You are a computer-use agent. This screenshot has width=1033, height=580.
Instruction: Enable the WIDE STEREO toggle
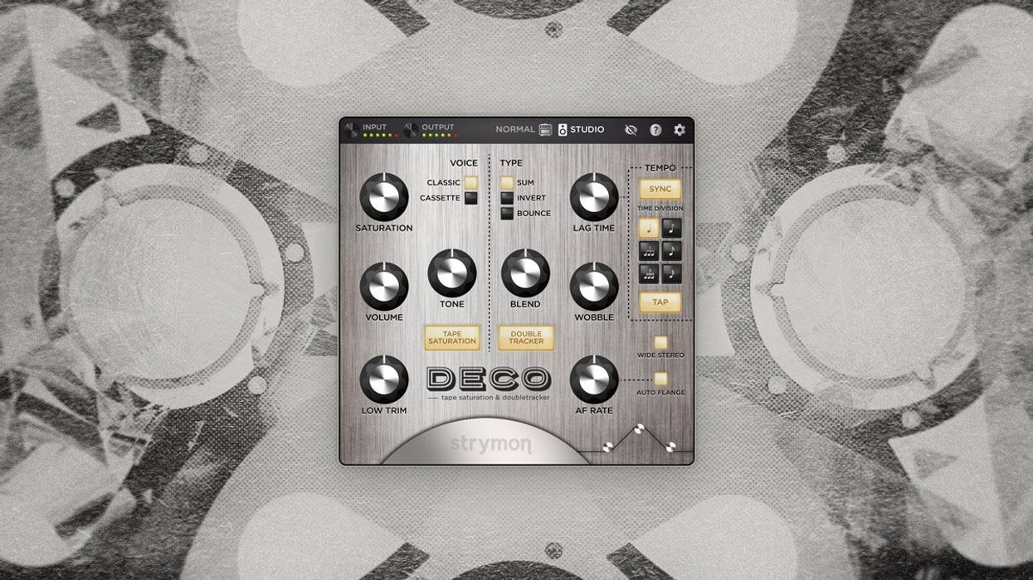660,341
